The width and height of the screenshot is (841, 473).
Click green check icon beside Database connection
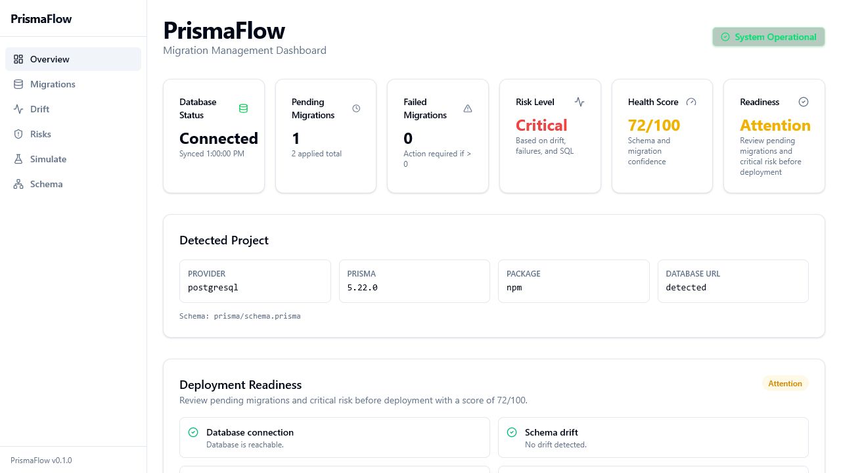coord(193,432)
